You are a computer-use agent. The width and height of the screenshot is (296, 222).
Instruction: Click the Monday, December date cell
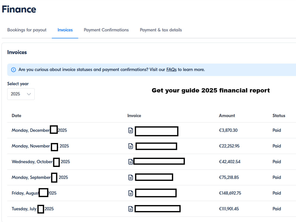(39, 130)
